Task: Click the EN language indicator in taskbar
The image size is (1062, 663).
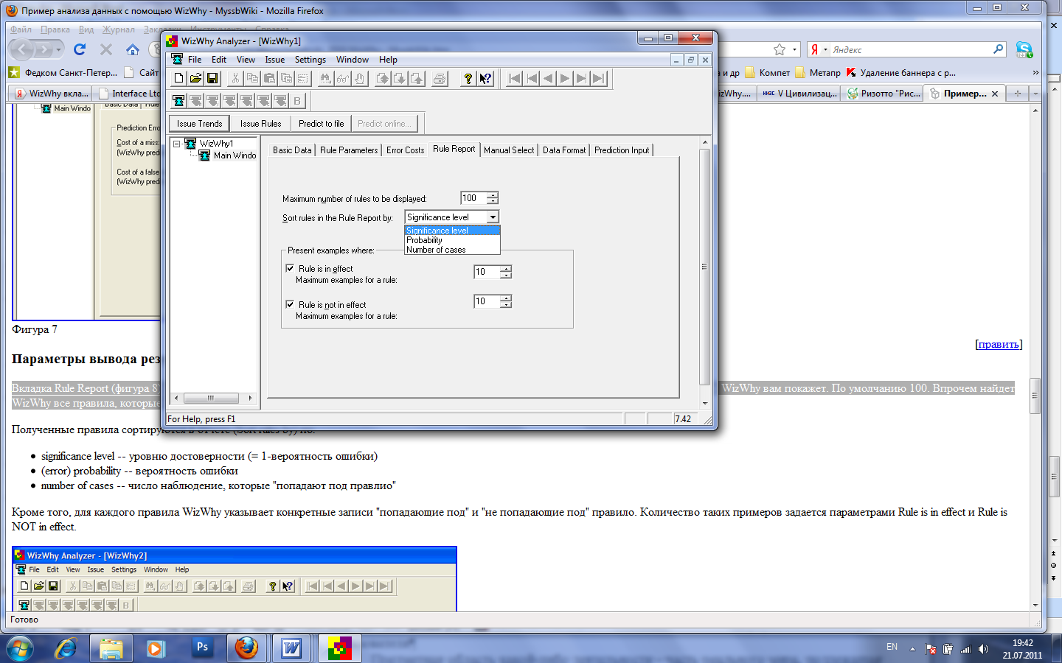Action: pos(892,647)
